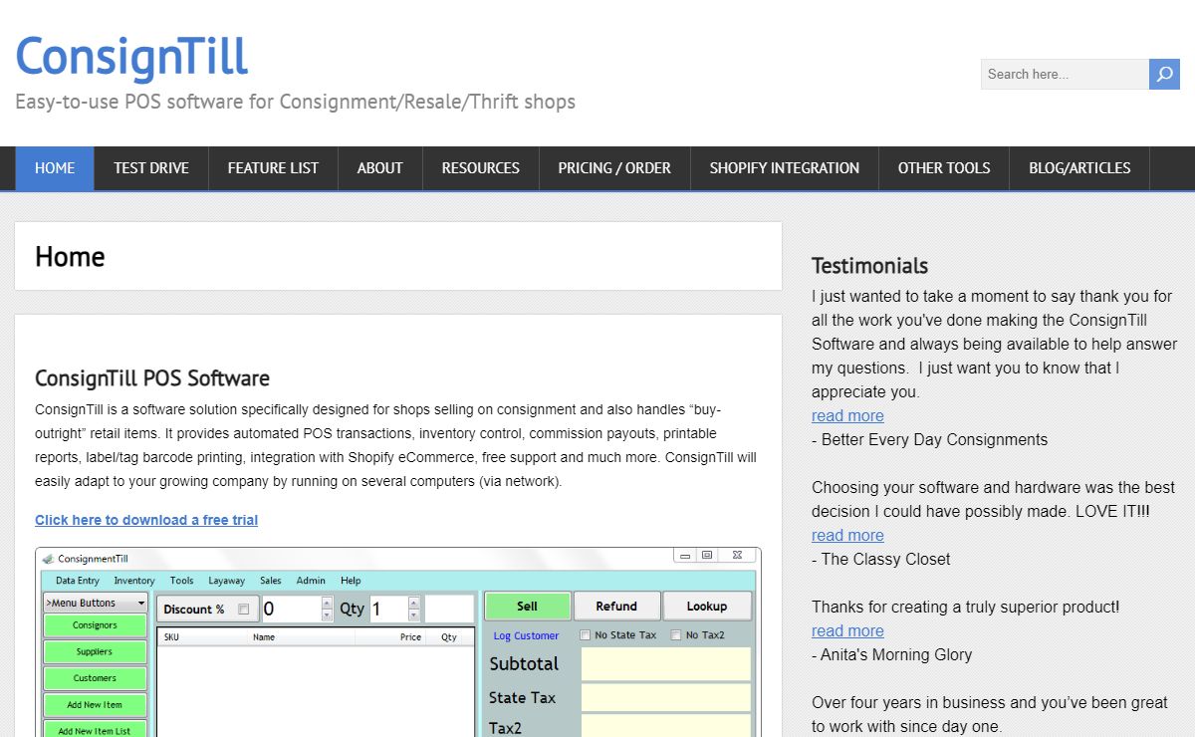Viewport: 1195px width, 737px height.
Task: Click the Tools menu in screenshot
Action: pos(181,581)
